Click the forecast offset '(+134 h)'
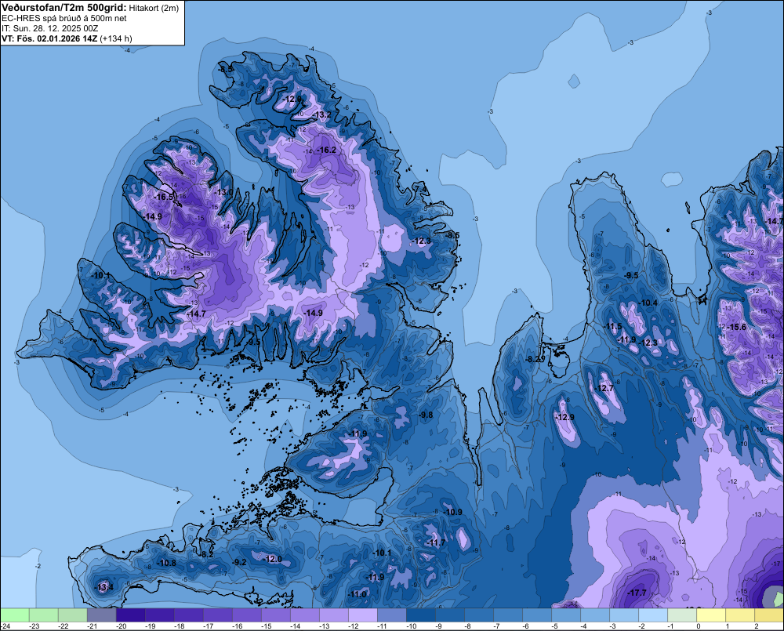The height and width of the screenshot is (631, 784). [116, 38]
